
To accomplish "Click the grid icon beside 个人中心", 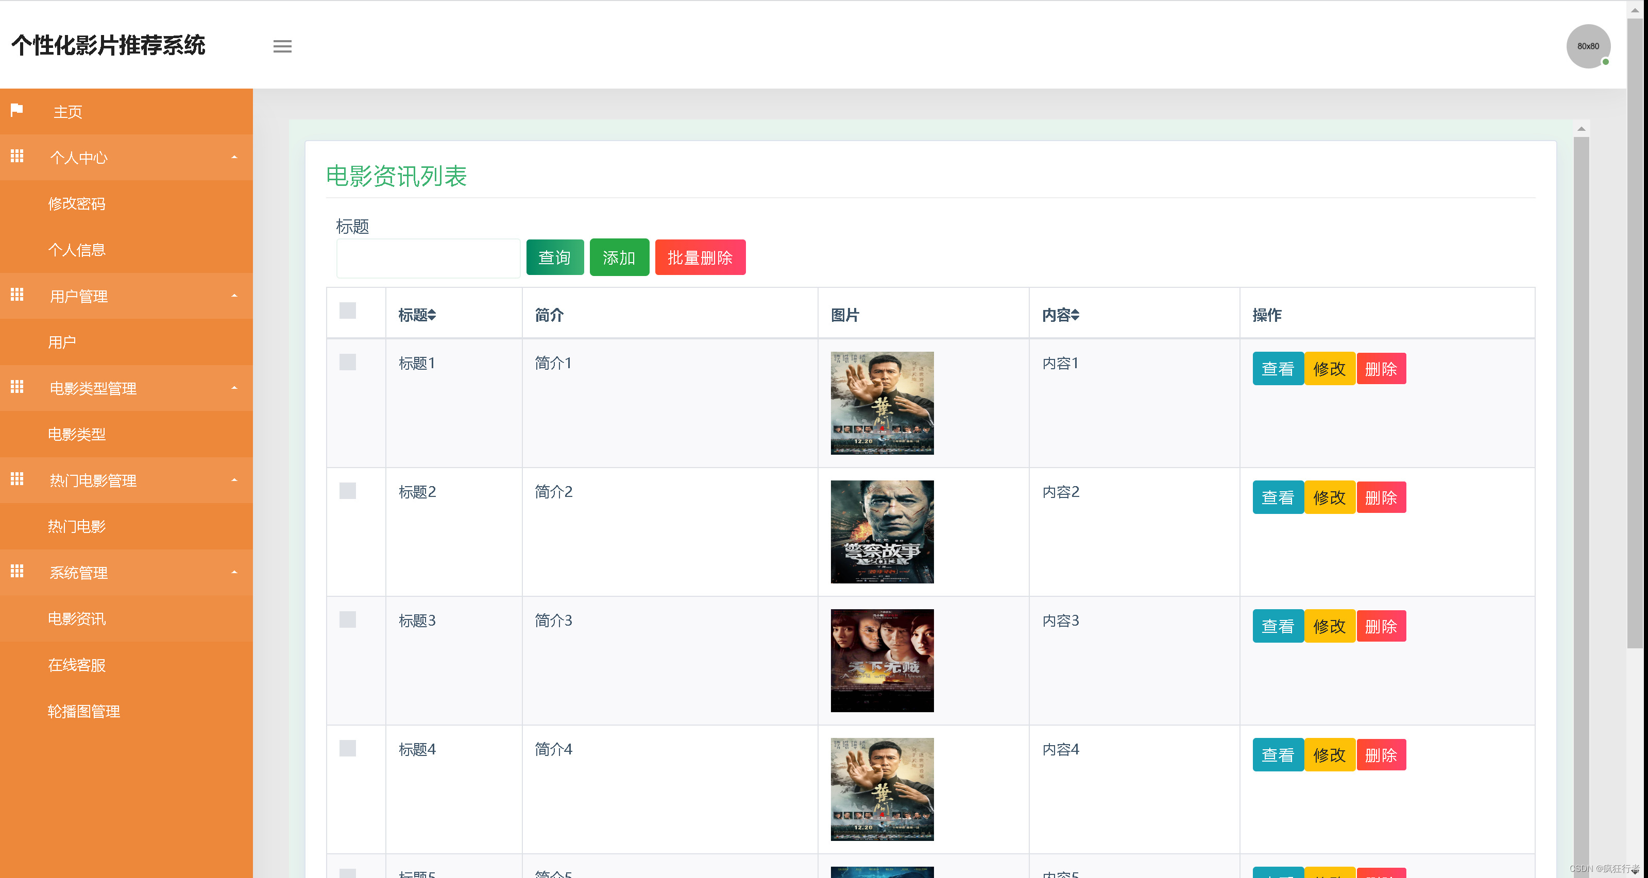I will coord(18,156).
